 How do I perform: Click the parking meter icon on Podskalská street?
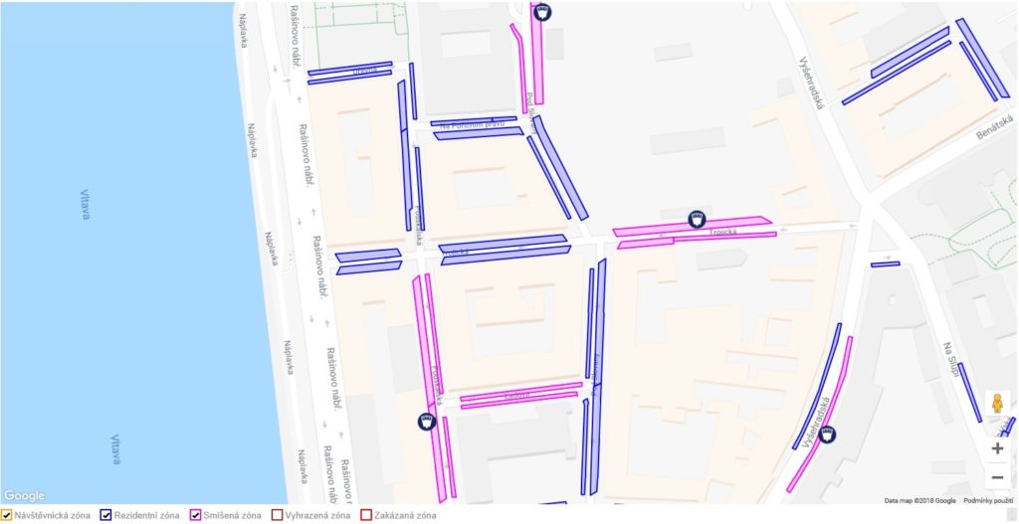427,422
